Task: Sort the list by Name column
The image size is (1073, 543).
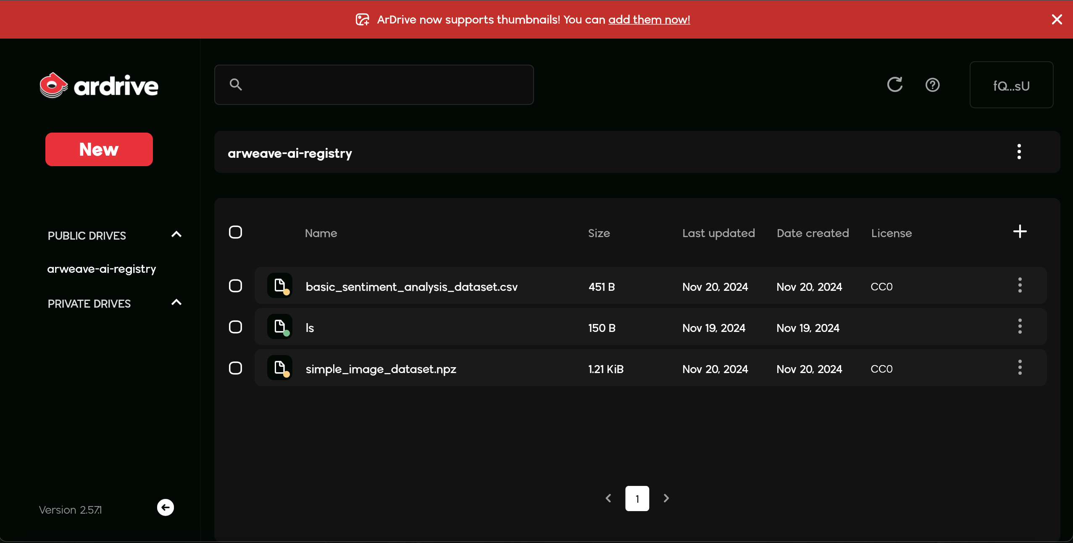Action: tap(321, 233)
